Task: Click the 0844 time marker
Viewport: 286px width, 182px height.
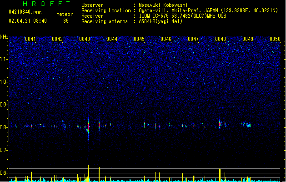Action: (x=112, y=39)
